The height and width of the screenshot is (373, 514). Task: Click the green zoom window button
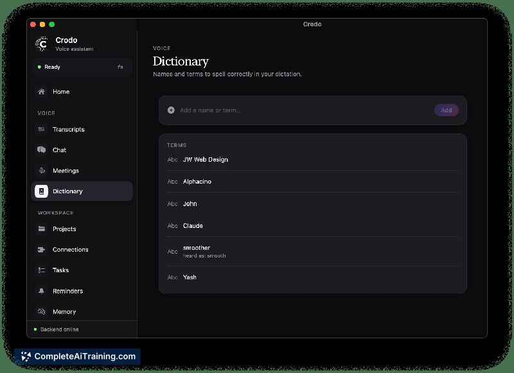(52, 24)
